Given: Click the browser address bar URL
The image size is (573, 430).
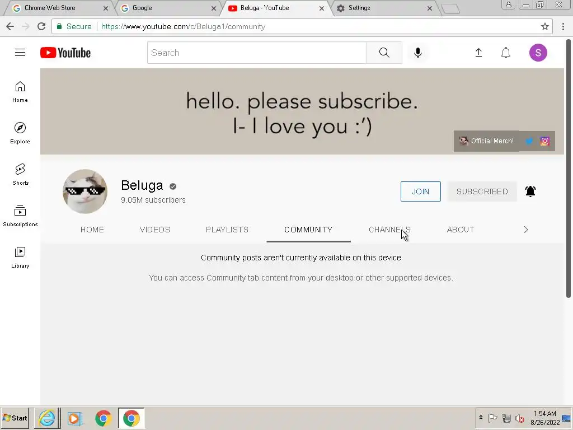Looking at the screenshot, I should point(183,26).
